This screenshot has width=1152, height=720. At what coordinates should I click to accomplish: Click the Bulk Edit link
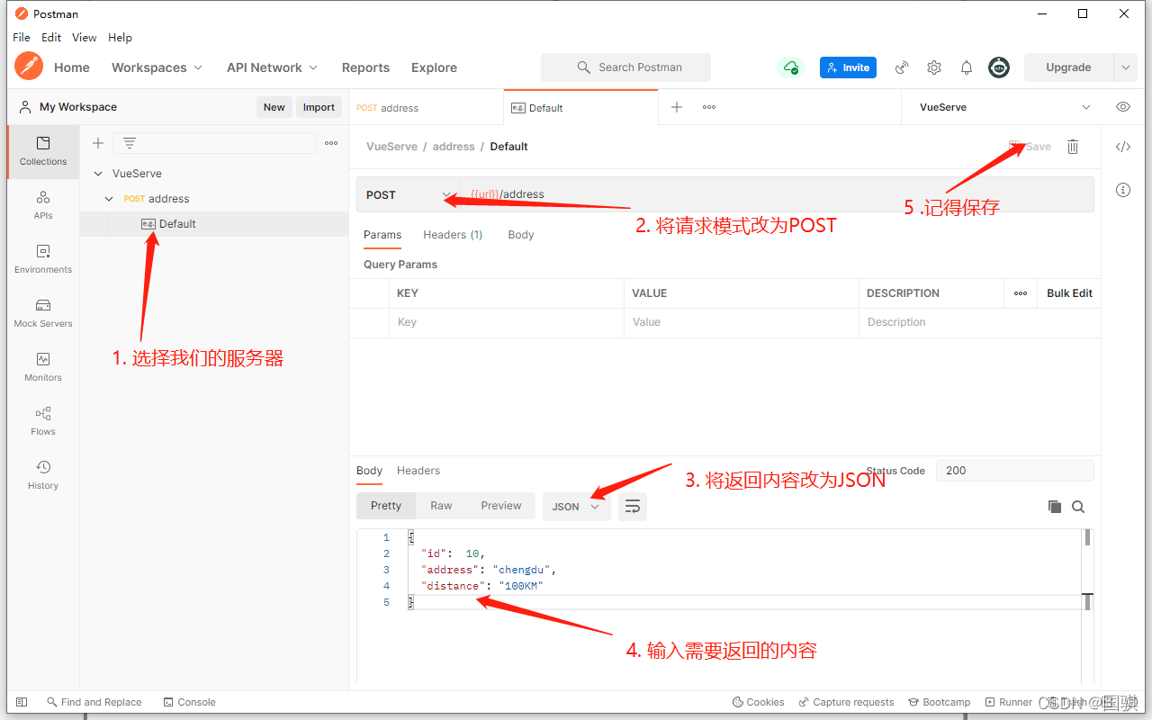[1069, 293]
